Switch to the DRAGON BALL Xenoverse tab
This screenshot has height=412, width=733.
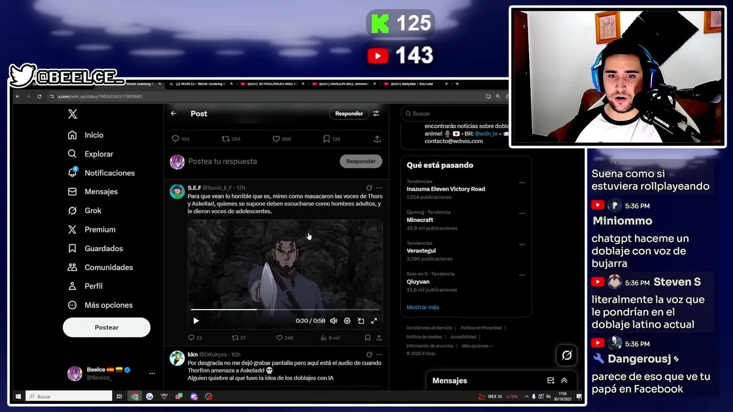click(344, 84)
